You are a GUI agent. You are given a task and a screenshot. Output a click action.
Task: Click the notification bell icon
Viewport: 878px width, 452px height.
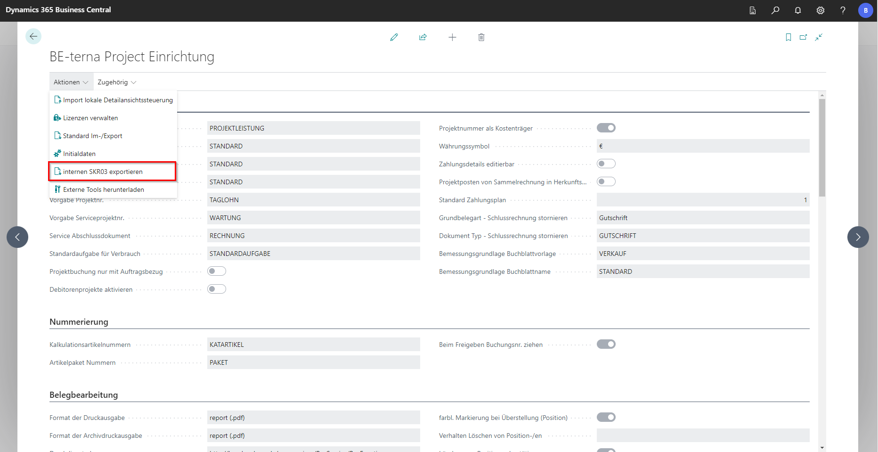coord(797,10)
